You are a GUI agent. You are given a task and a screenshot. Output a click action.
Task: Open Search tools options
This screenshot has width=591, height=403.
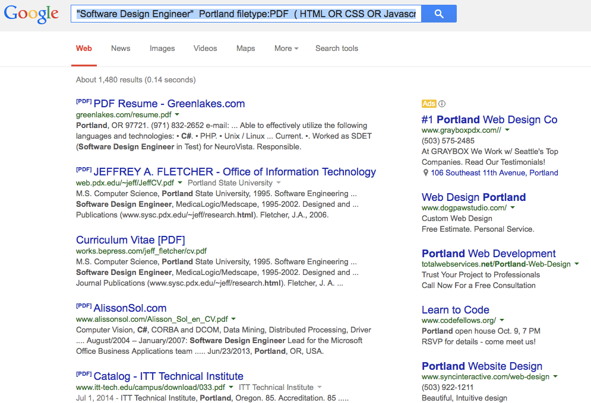pyautogui.click(x=337, y=49)
